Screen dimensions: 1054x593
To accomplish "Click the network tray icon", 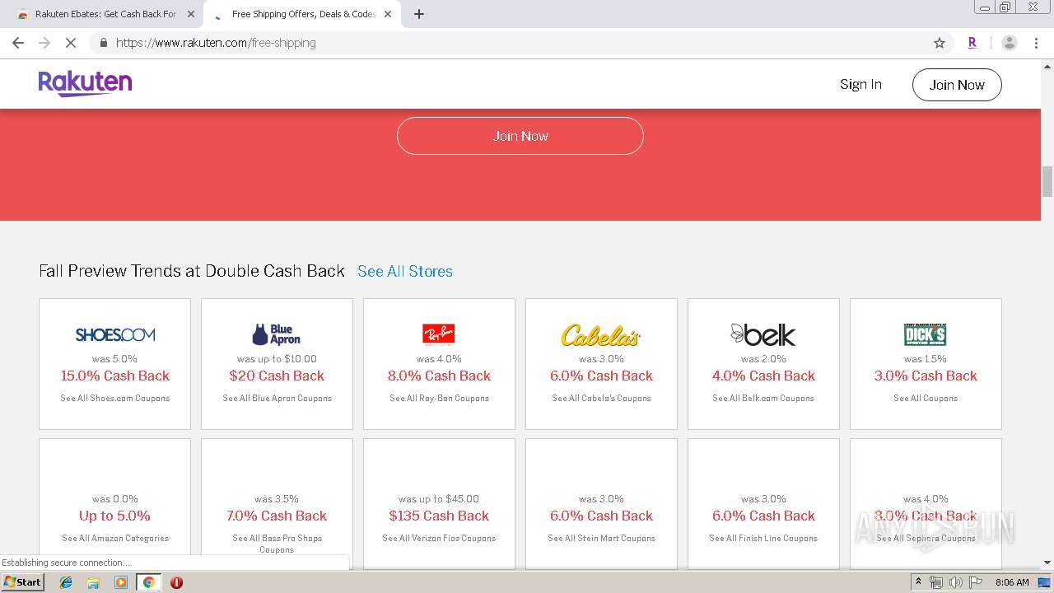I will (x=936, y=582).
